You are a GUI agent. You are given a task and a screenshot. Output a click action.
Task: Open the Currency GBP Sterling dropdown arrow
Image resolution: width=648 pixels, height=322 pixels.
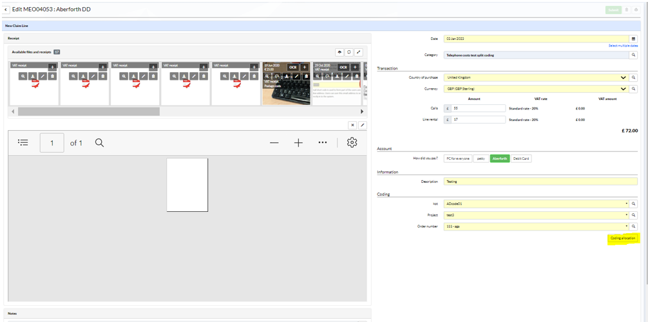624,89
